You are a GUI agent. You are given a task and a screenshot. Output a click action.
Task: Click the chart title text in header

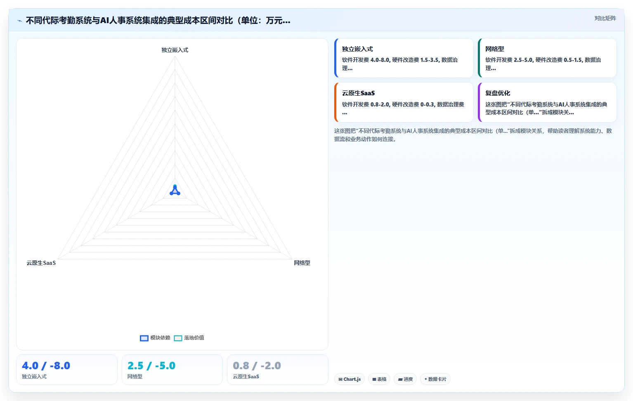158,21
